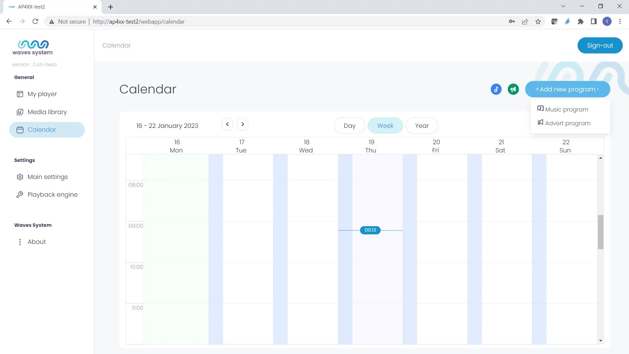Image resolution: width=629 pixels, height=354 pixels.
Task: Open saved passwords key icon
Action: pyautogui.click(x=512, y=22)
